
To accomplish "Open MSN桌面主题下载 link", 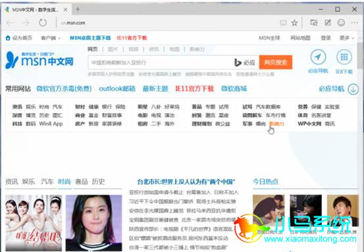I will (x=90, y=38).
